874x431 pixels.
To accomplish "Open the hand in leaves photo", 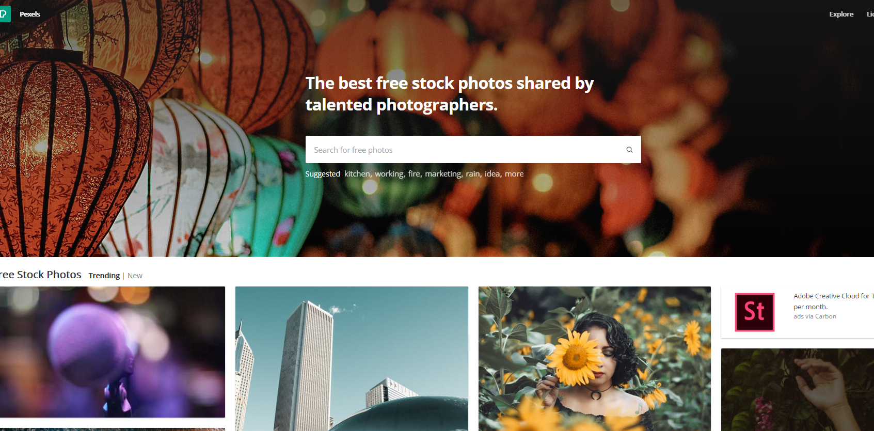I will pos(798,390).
